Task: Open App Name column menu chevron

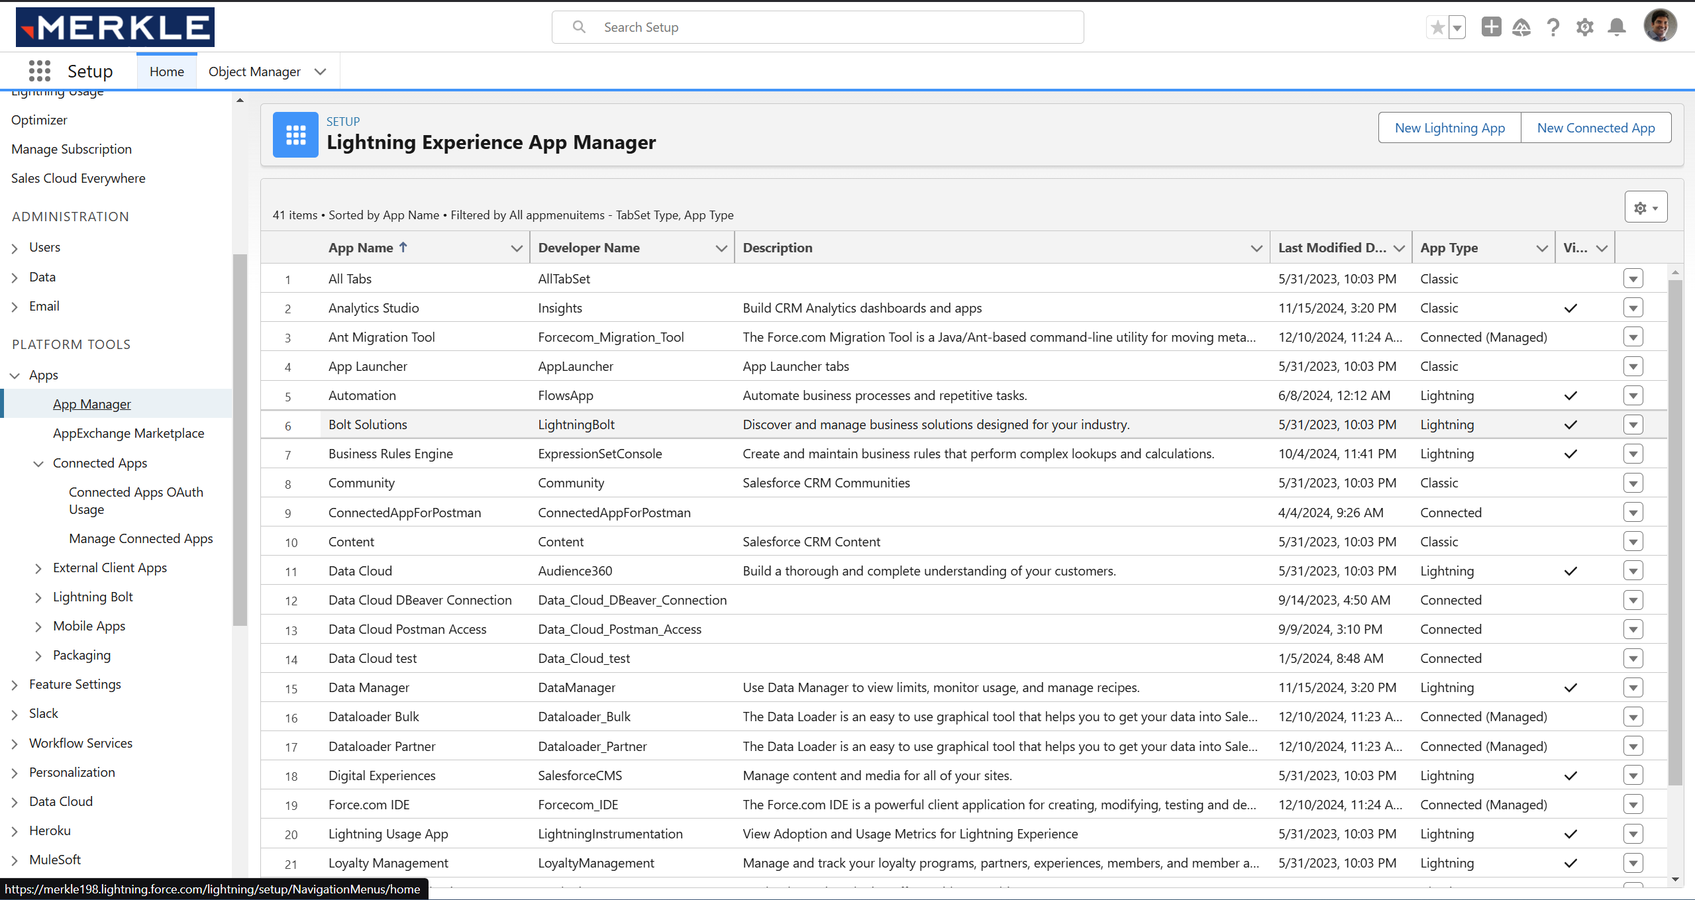Action: click(x=517, y=248)
